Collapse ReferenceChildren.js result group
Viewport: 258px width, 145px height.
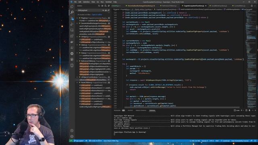(77, 61)
